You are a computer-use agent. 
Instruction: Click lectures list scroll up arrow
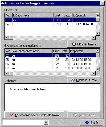click(x=98, y=15)
